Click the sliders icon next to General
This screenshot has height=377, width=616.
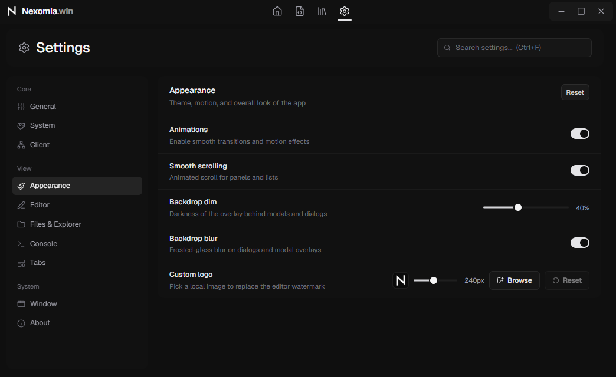click(x=21, y=107)
